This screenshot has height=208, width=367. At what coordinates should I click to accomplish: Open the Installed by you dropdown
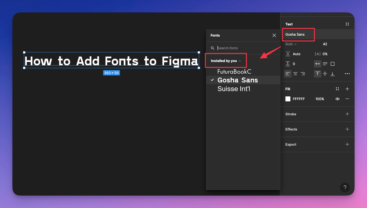(226, 61)
